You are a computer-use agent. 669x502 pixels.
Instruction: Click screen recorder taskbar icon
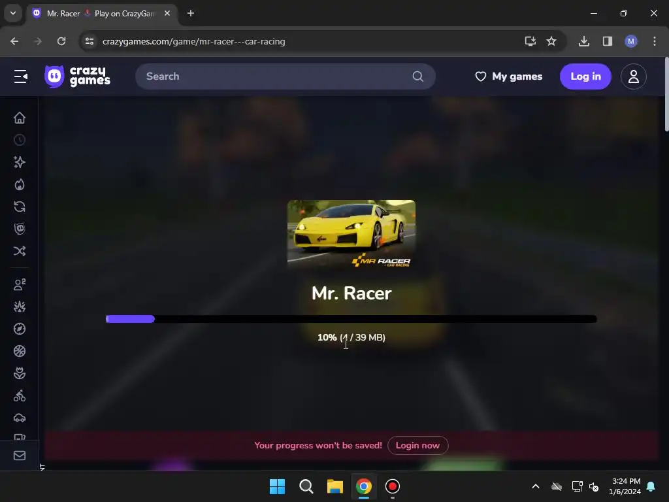coord(393,486)
